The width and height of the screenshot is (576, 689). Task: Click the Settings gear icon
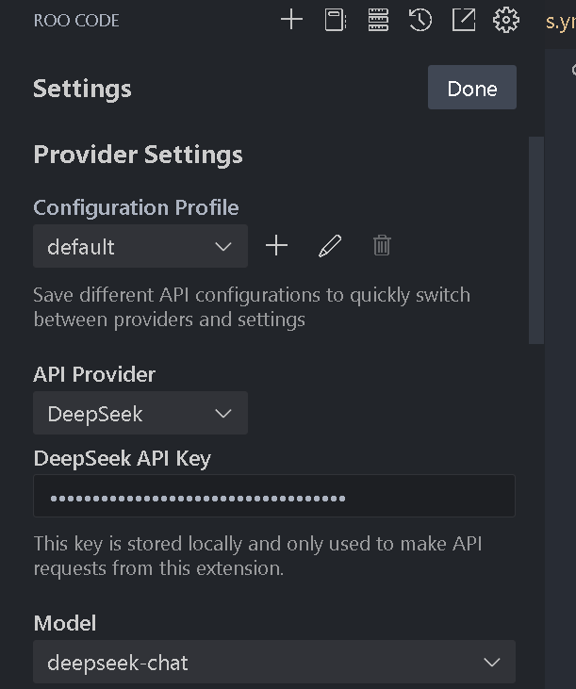506,20
